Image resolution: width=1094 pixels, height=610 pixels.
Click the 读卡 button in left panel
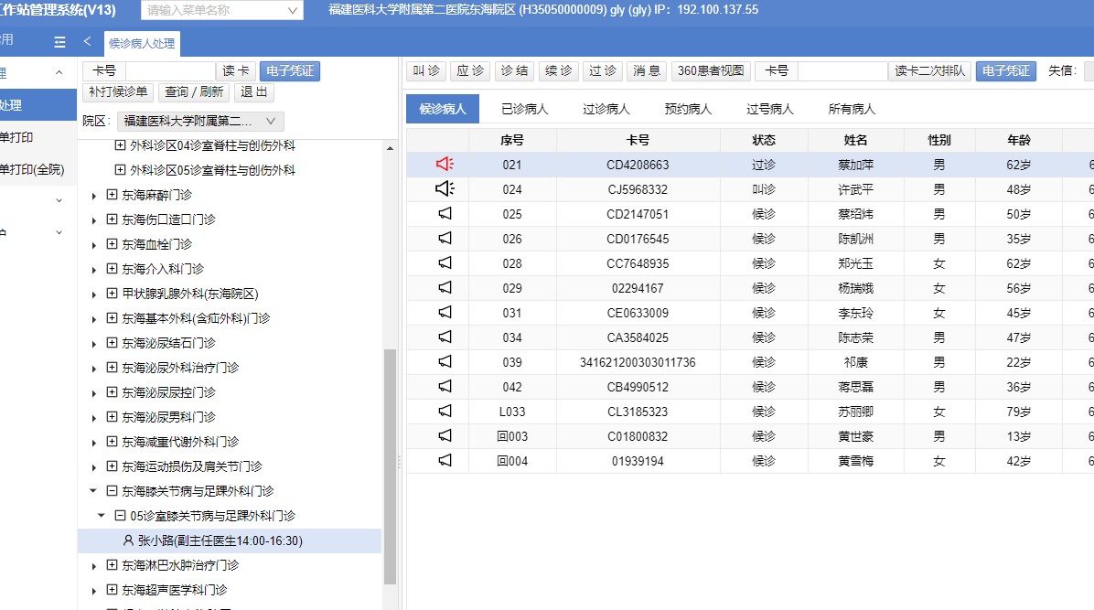click(x=236, y=71)
